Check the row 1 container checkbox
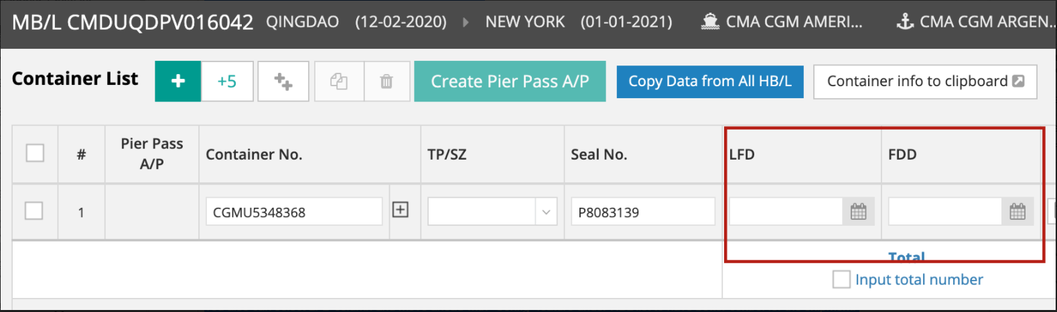Screen dimensions: 1057x312 33,211
